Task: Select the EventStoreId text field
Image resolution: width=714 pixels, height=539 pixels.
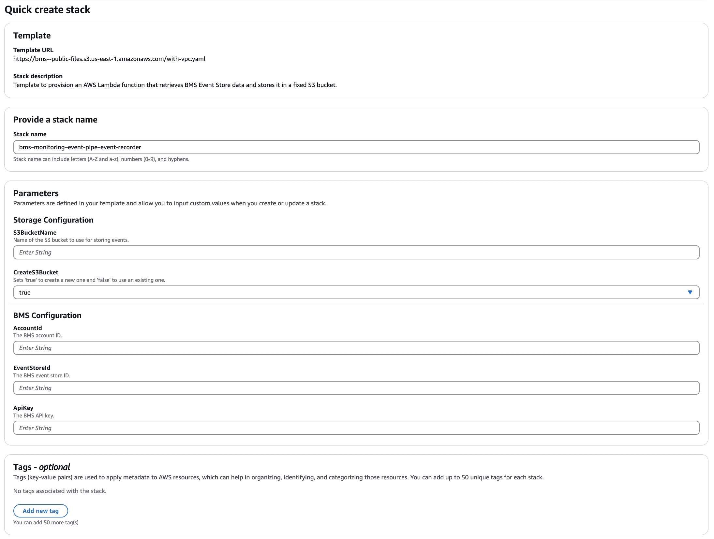Action: tap(355, 388)
